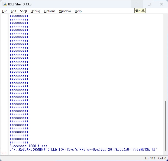Place cursor on the empty prompt input line
Image resolution: width=168 pixels, height=161 pixels.
81,153
